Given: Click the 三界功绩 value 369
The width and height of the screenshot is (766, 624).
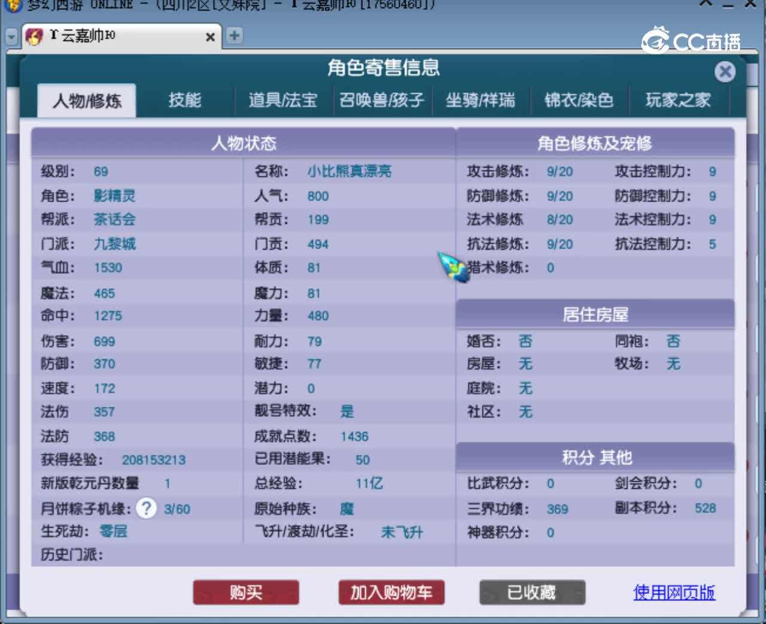Looking at the screenshot, I should [558, 510].
